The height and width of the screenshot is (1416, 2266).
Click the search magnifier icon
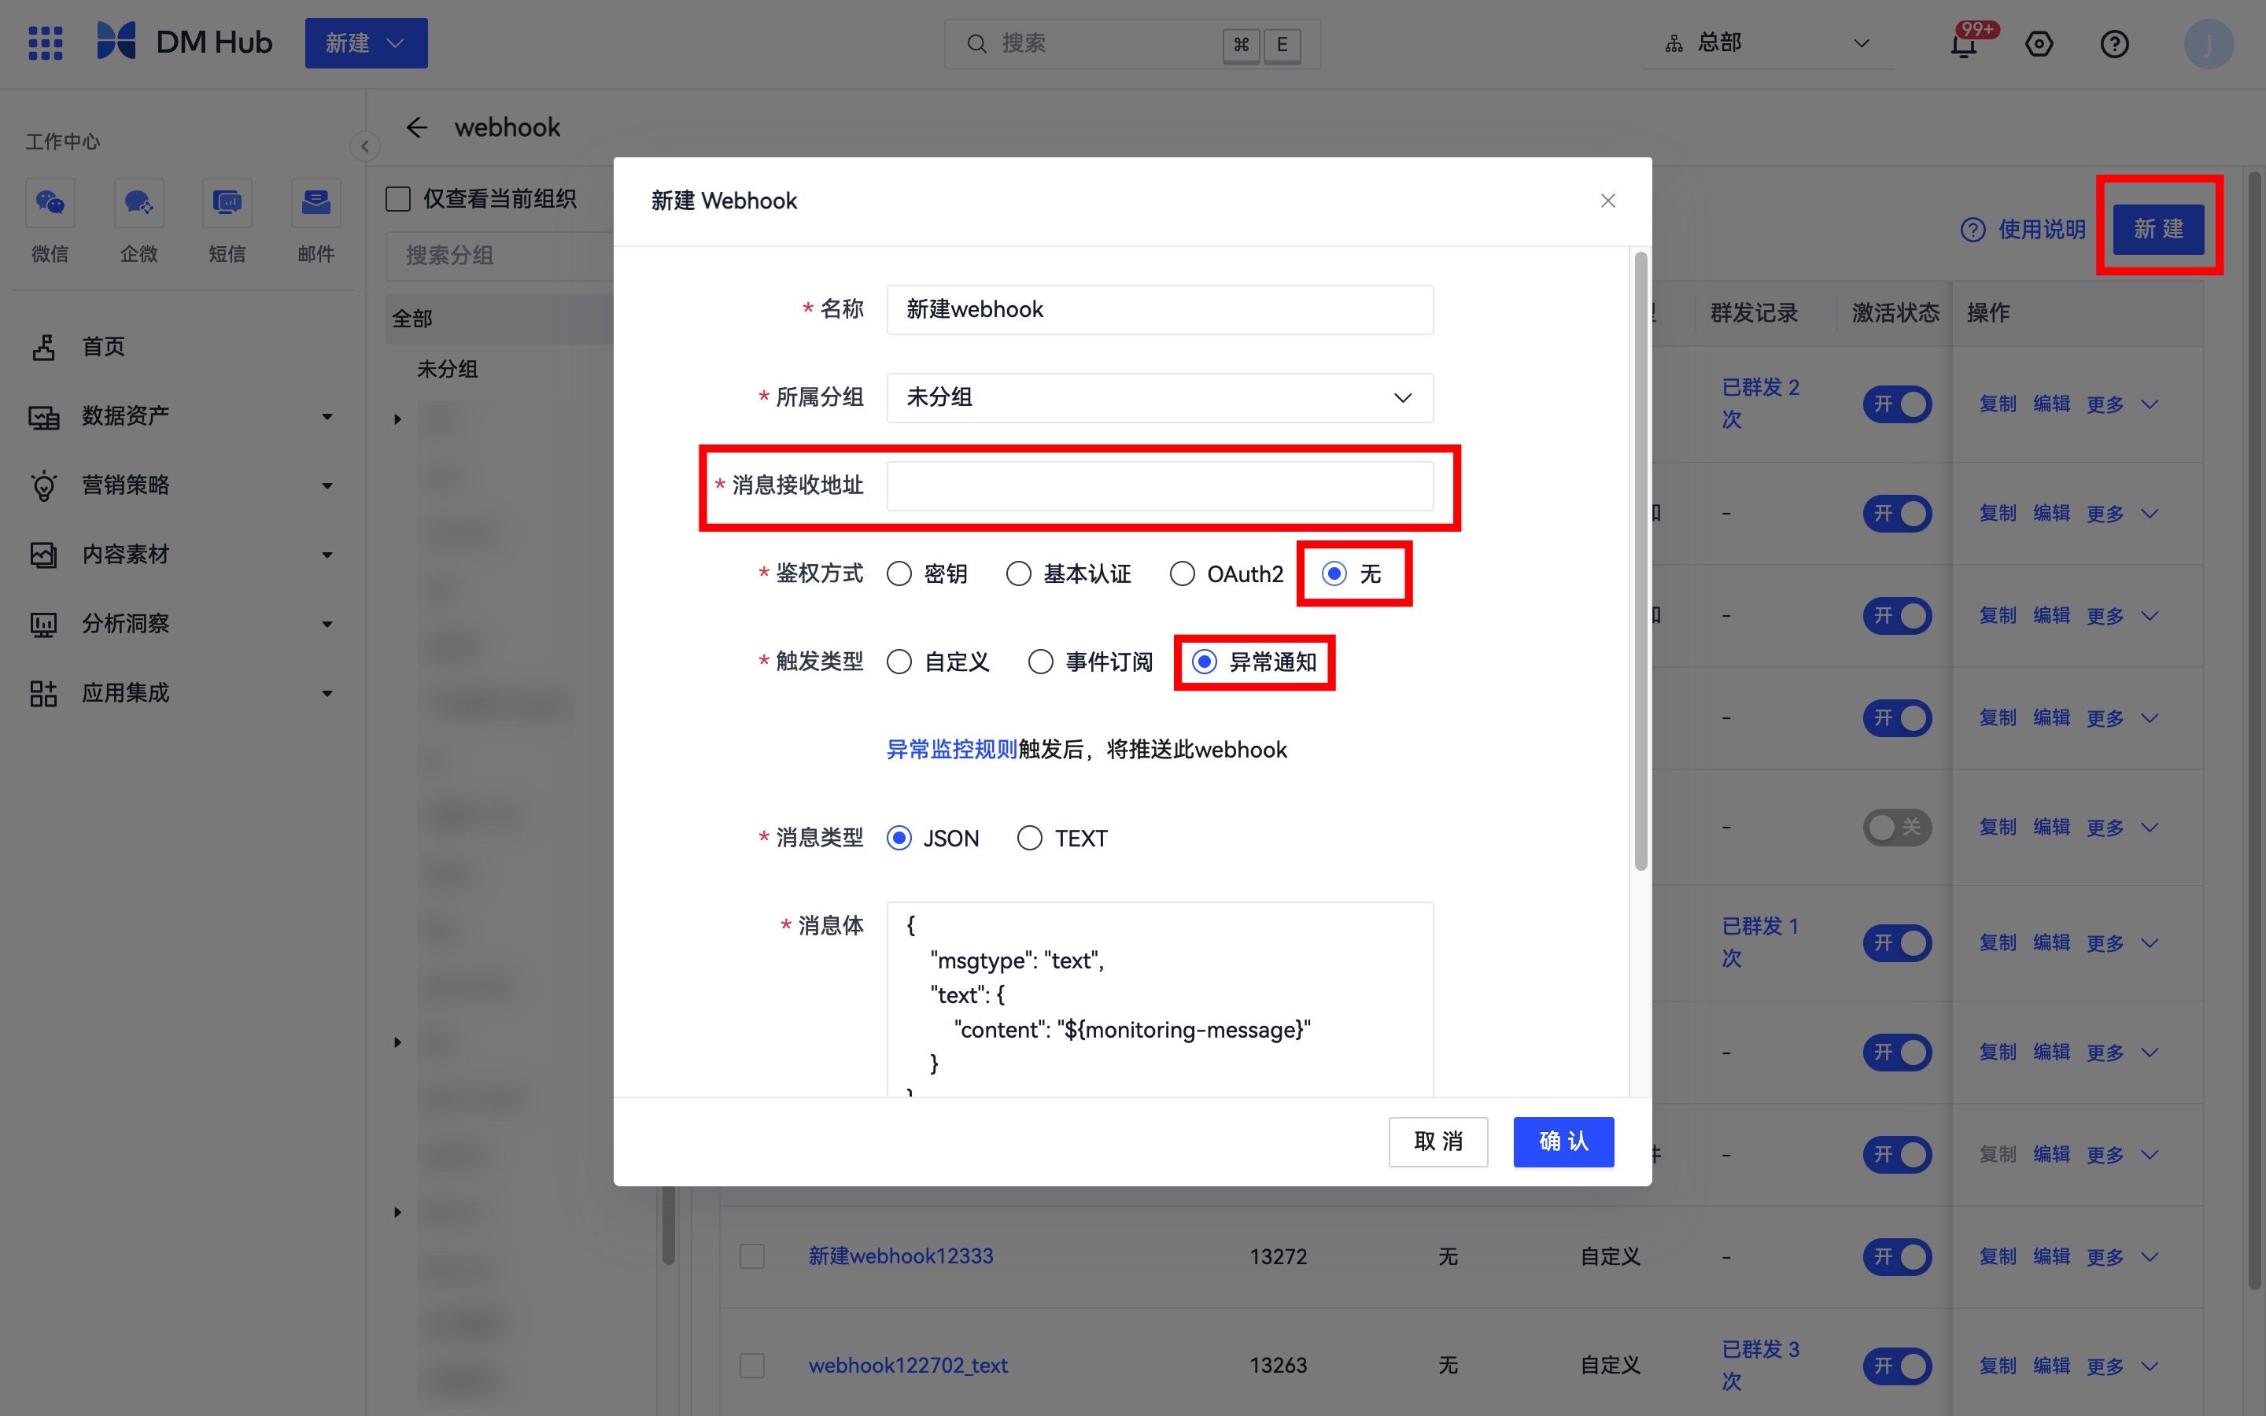[x=976, y=44]
